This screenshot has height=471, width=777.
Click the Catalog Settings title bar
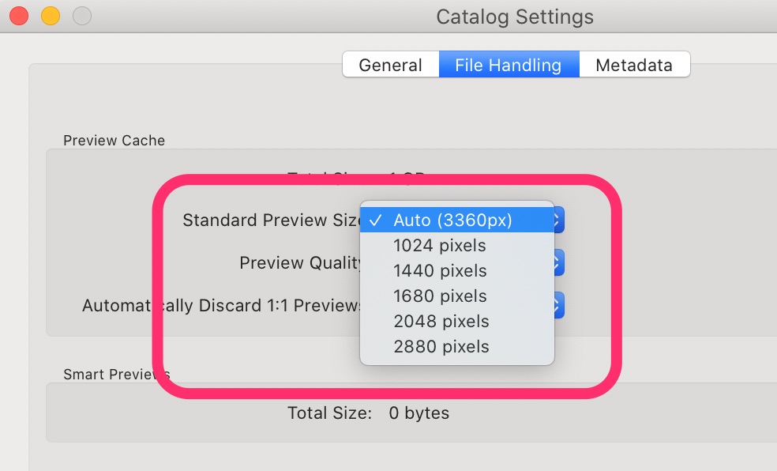pos(515,17)
